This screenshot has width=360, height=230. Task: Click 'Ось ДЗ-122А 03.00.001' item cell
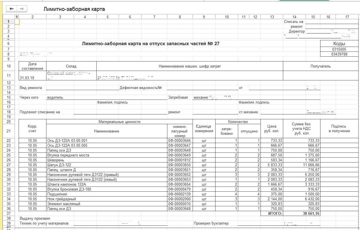coord(107,140)
